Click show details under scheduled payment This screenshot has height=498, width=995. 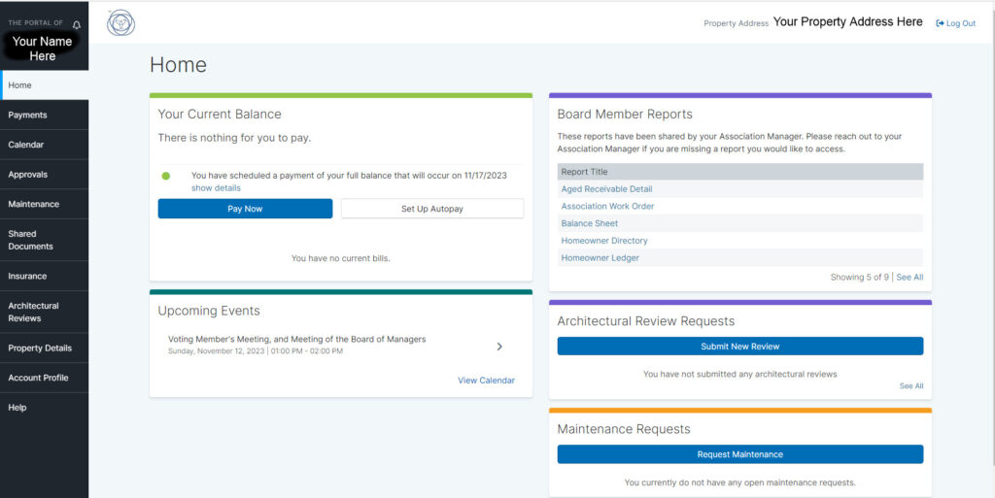(216, 187)
